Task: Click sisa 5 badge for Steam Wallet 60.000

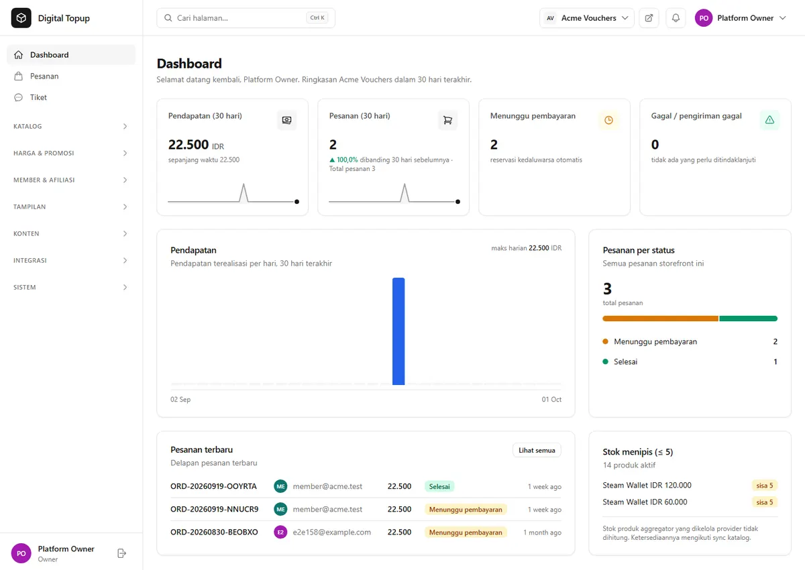Action: pyautogui.click(x=764, y=502)
